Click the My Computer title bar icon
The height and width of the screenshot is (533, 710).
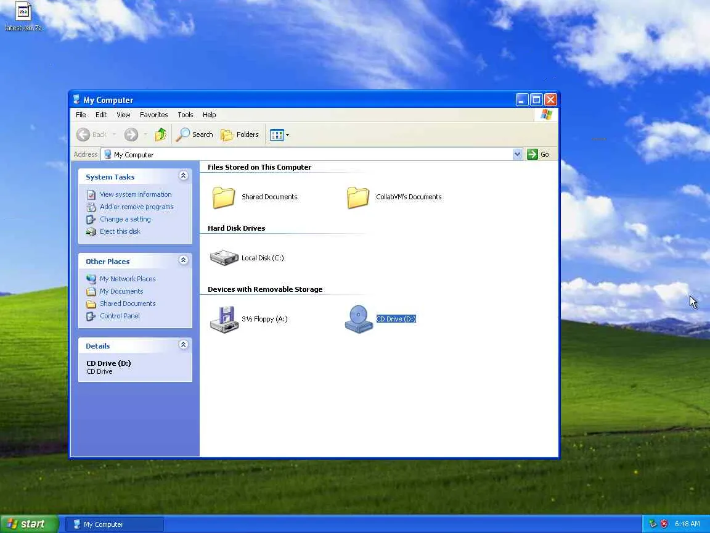tap(76, 100)
